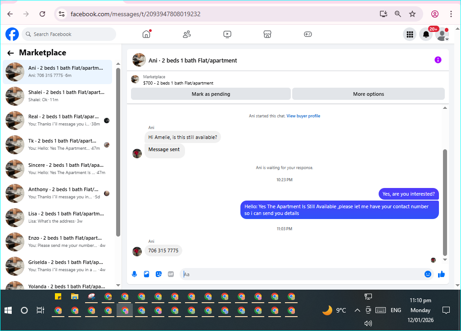Open the Windows Start button
Image resolution: width=461 pixels, height=331 pixels.
(8, 310)
